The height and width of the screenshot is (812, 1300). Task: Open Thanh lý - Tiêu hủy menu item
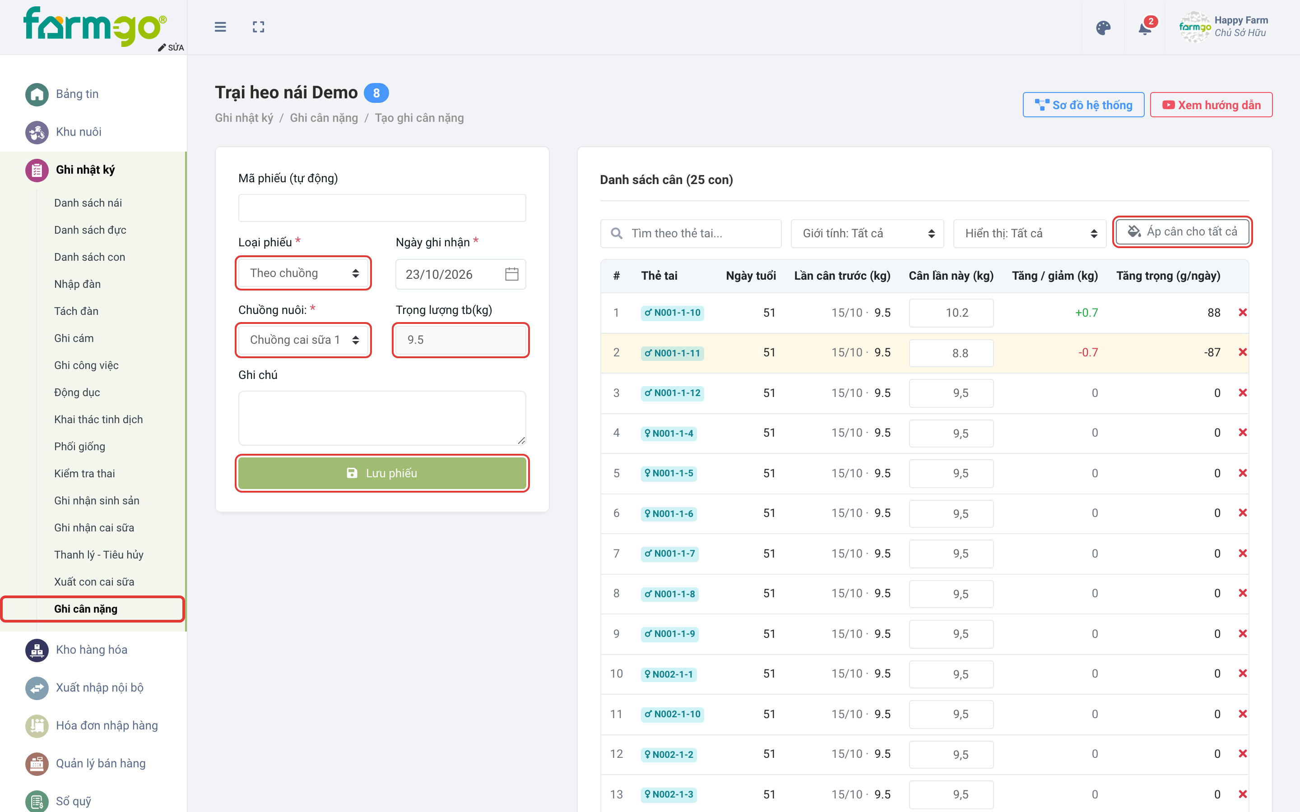(x=99, y=555)
